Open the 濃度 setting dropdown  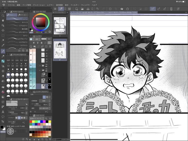(x=45, y=108)
